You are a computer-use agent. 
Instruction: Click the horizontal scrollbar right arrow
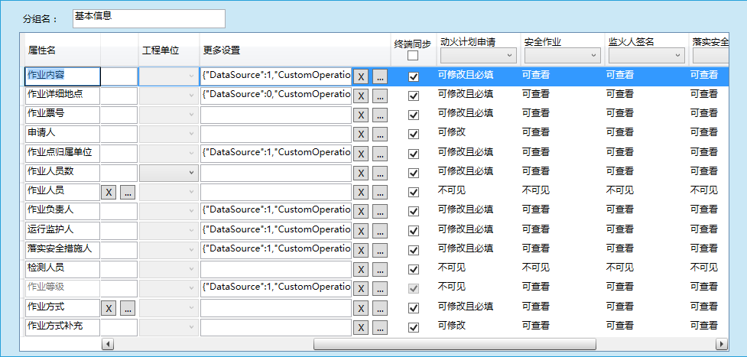click(720, 344)
